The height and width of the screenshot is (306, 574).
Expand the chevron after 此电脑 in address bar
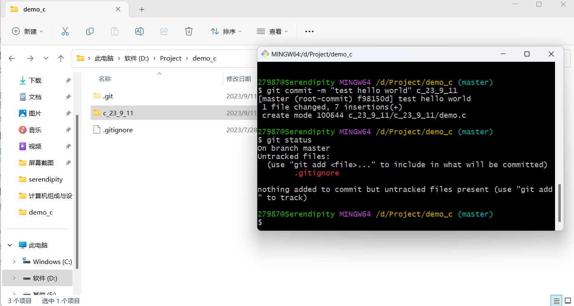(x=119, y=58)
